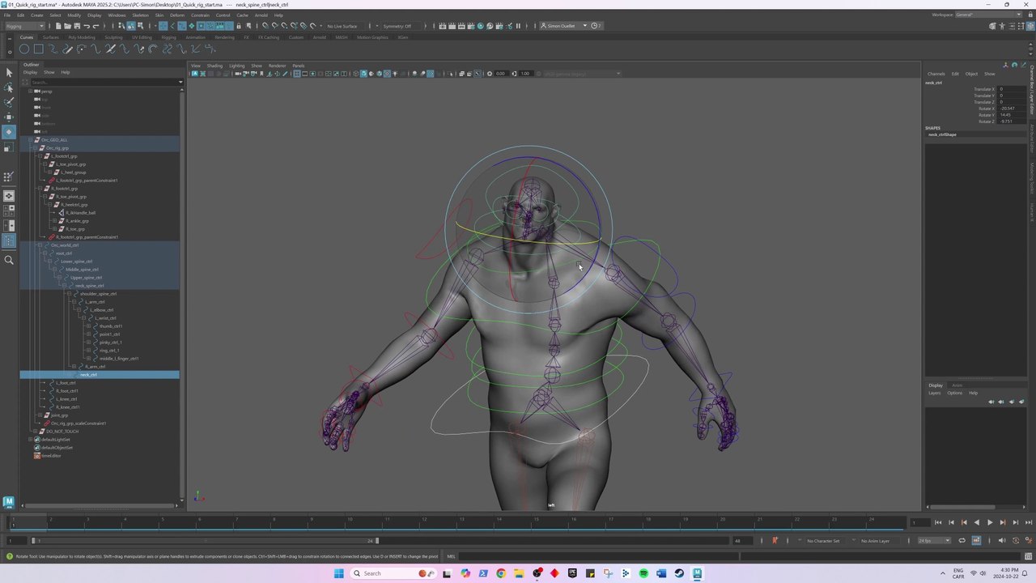Select L_wrist_ctrl in the Outliner
The image size is (1036, 583).
pyautogui.click(x=105, y=318)
